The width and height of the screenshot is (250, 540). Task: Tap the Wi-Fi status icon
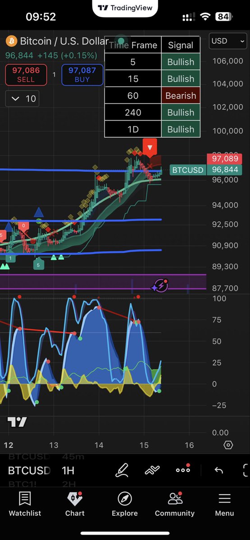click(x=206, y=17)
